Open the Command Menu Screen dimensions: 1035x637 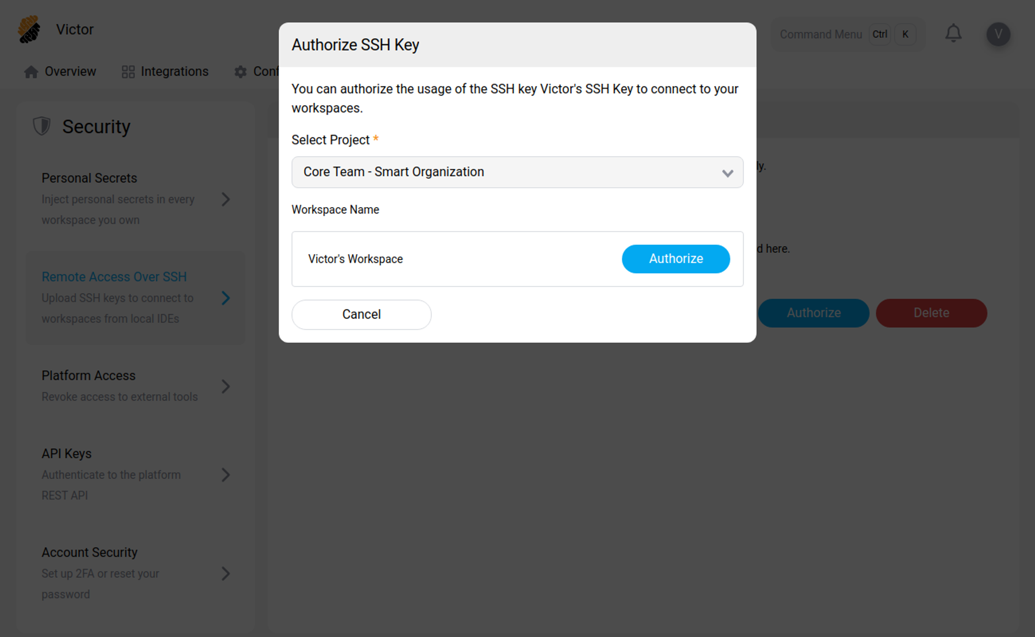point(820,34)
